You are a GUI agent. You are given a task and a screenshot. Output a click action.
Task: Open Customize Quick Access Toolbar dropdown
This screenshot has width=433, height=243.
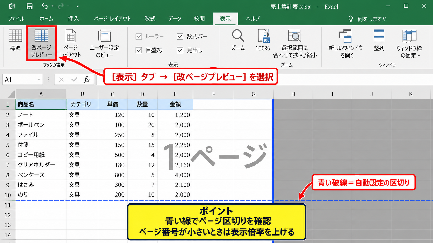coord(77,6)
